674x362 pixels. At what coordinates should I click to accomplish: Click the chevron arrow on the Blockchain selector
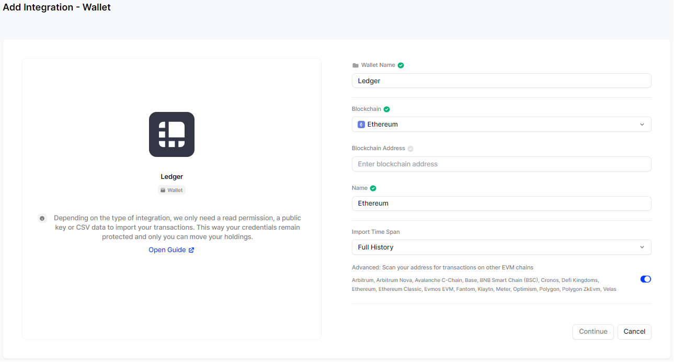(x=642, y=125)
